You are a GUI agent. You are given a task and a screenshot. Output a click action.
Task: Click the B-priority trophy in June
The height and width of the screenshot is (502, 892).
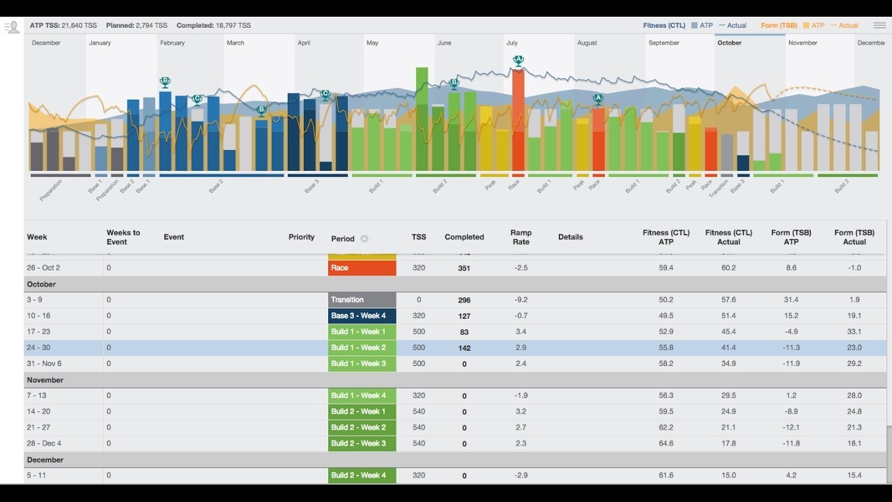(454, 84)
